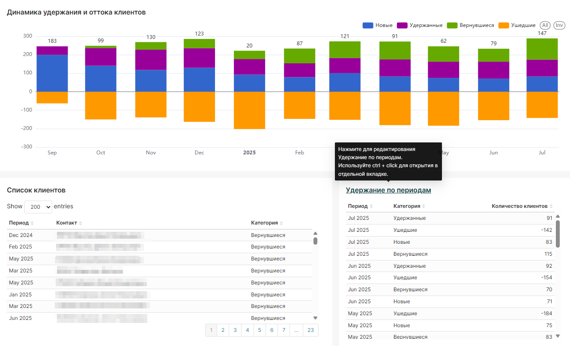Toggle the Удержанные series in the chart legend
The width and height of the screenshot is (570, 346).
point(420,25)
